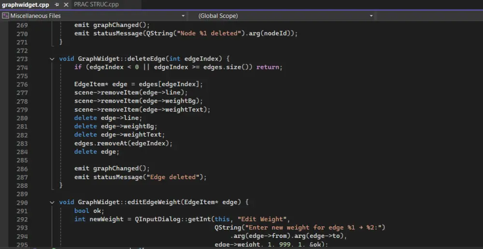Open the Miscellaneous Files project dropdown
483x249 pixels.
(x=183, y=16)
